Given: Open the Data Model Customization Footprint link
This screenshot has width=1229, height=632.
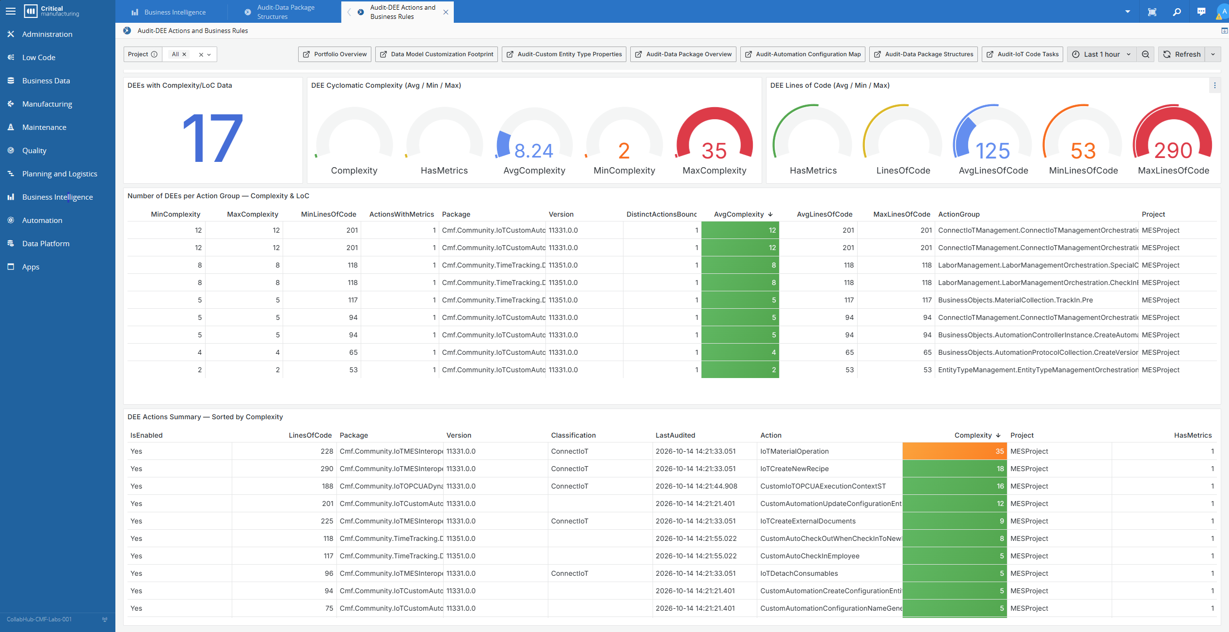Looking at the screenshot, I should pos(436,54).
